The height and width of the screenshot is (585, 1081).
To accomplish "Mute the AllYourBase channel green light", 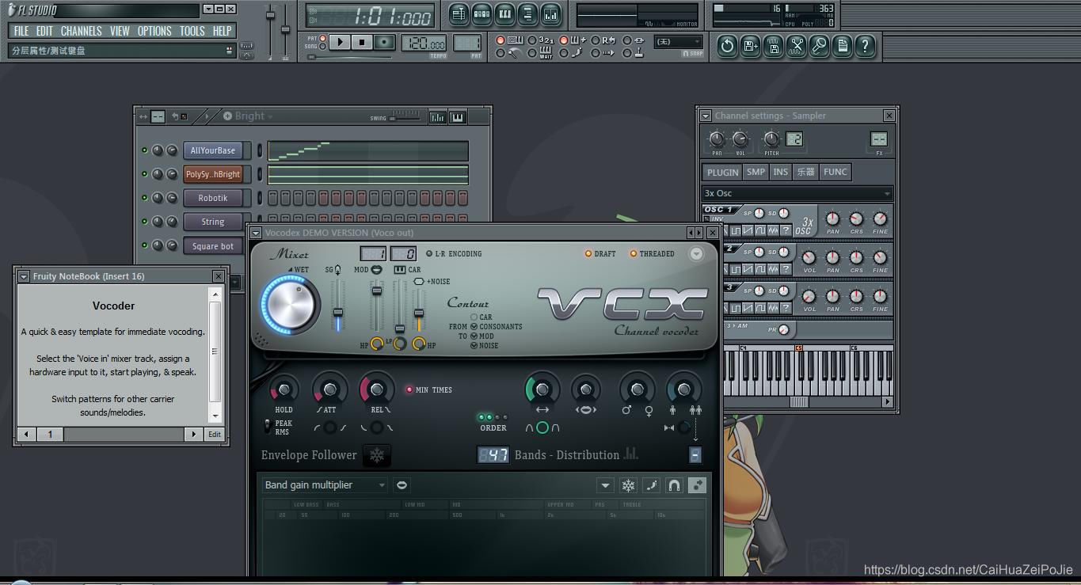I will click(144, 150).
